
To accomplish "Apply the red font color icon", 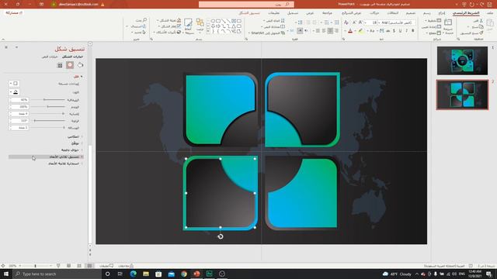I will [x=350, y=31].
